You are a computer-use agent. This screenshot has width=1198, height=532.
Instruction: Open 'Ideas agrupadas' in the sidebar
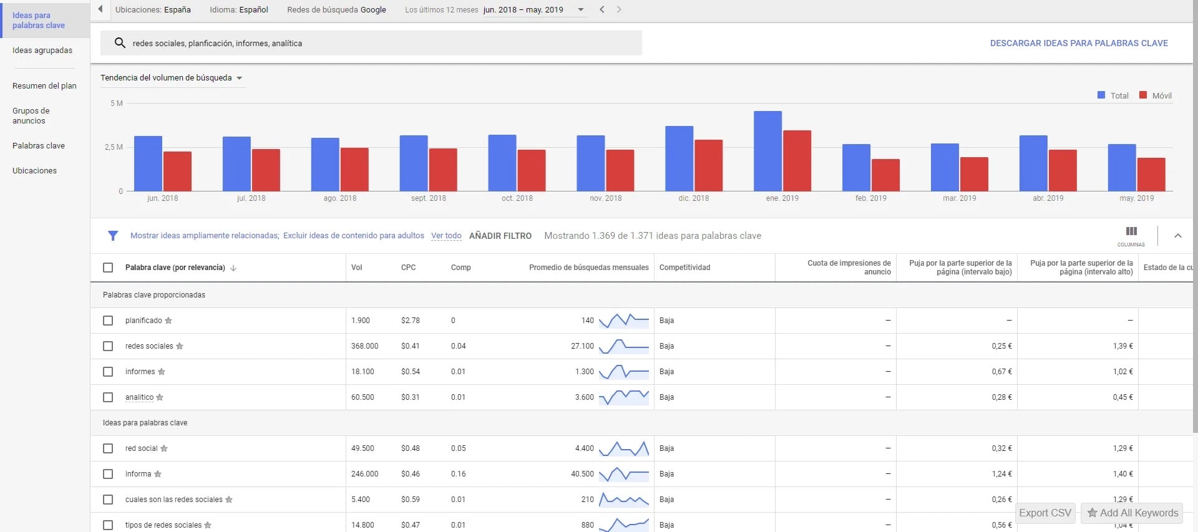(x=42, y=51)
